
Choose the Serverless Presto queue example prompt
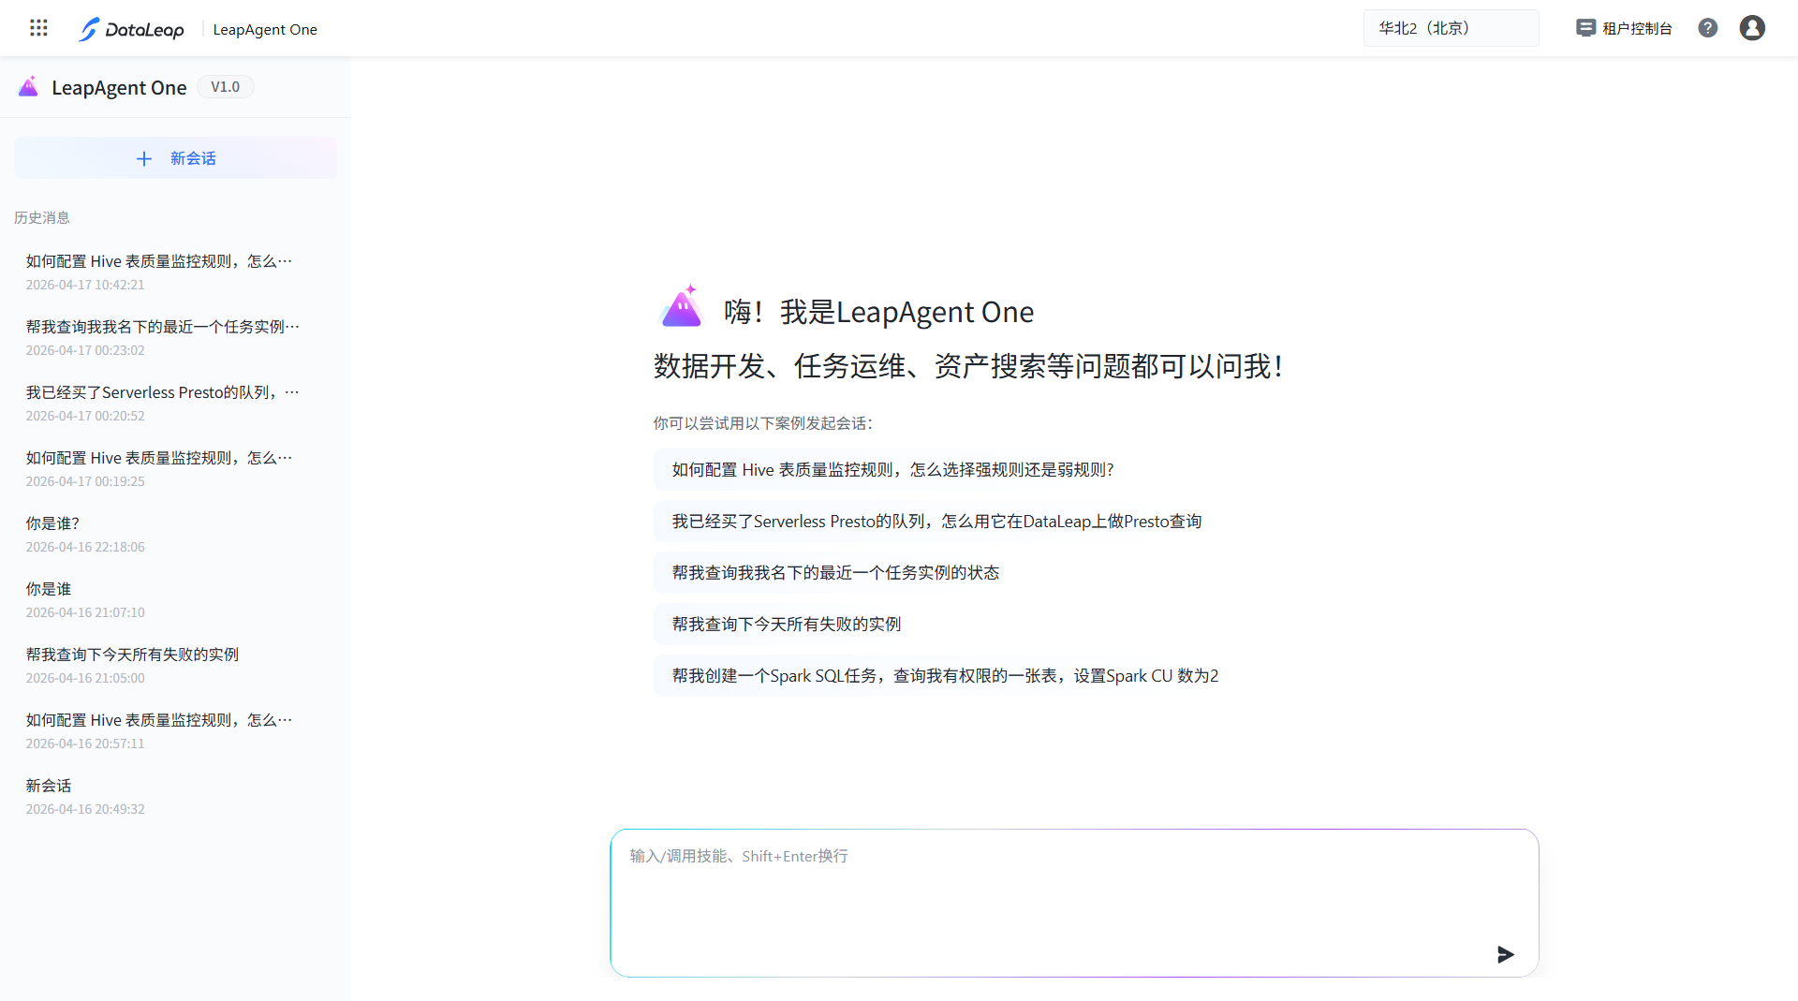coord(936,522)
